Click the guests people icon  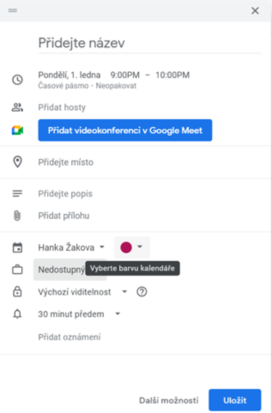coord(17,107)
